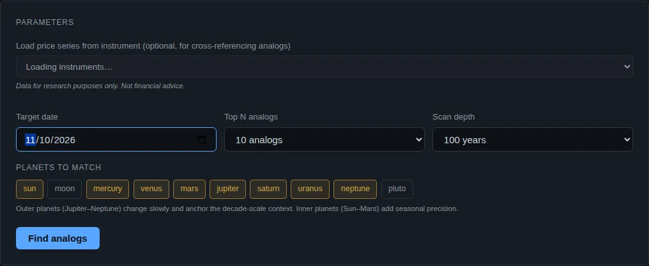649x266 pixels.
Task: Select the year 2026 in Target date
Action: point(65,140)
